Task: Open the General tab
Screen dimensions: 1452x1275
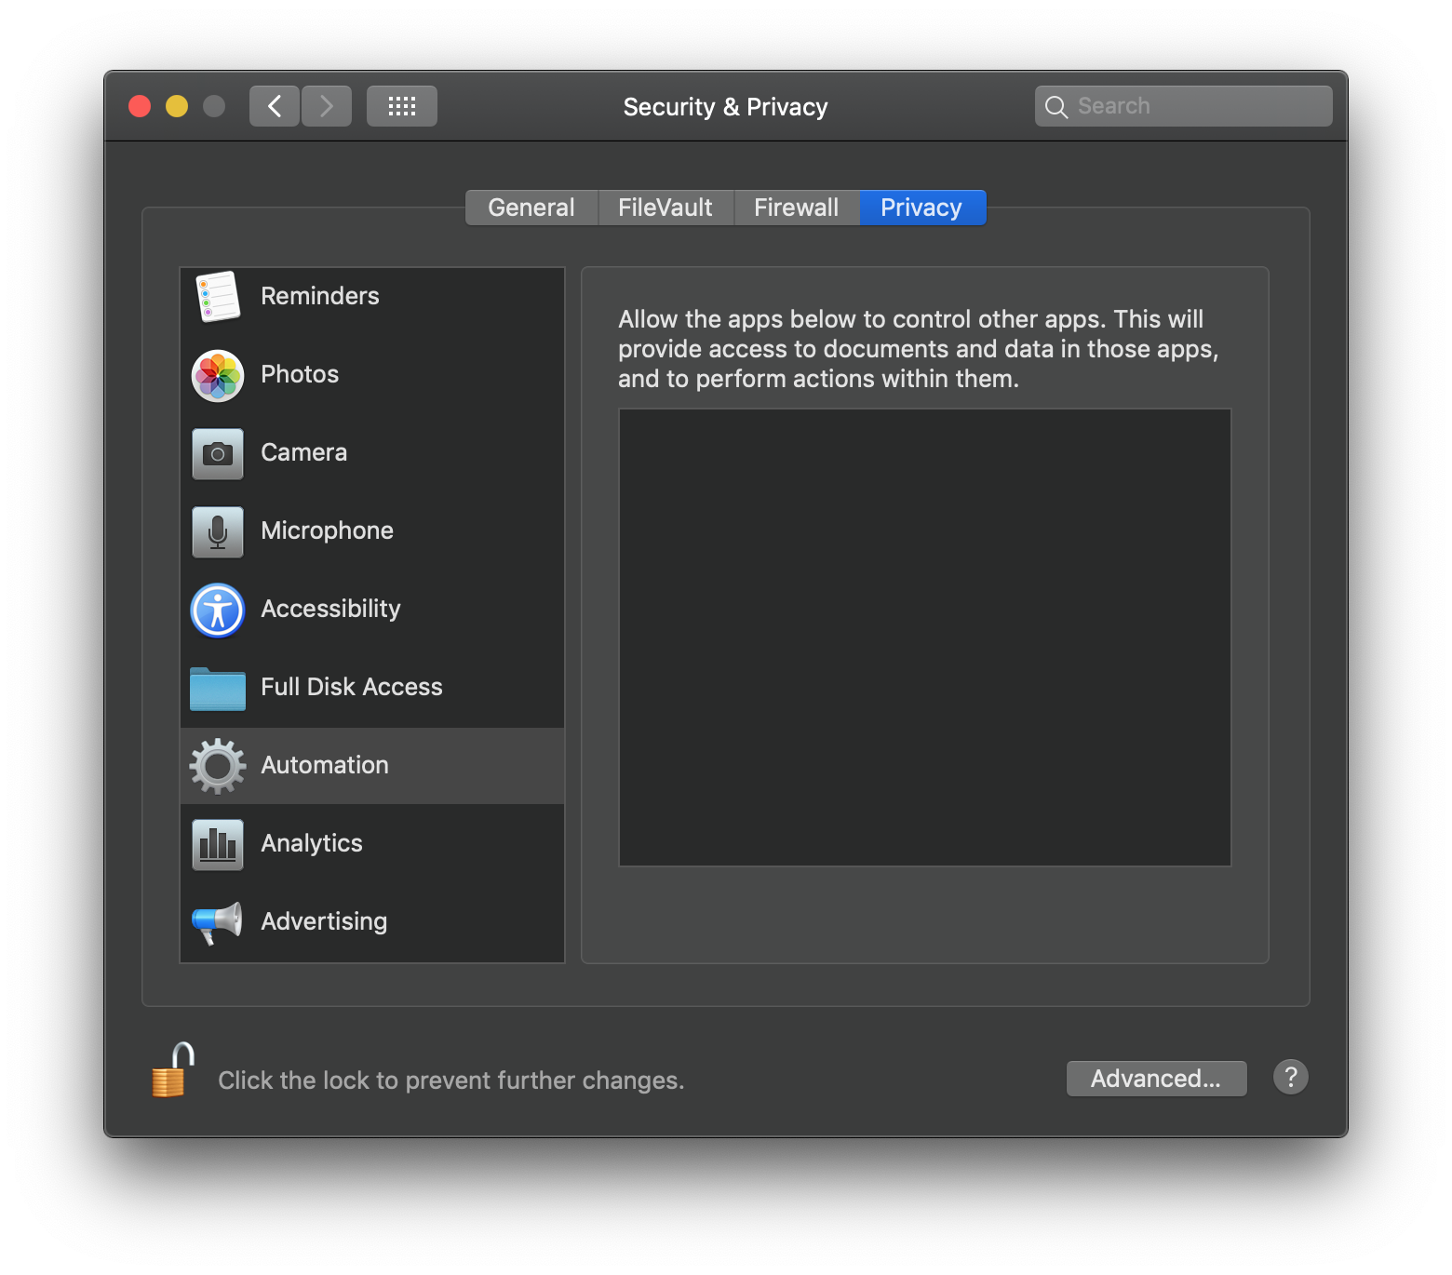Action: coord(531,207)
